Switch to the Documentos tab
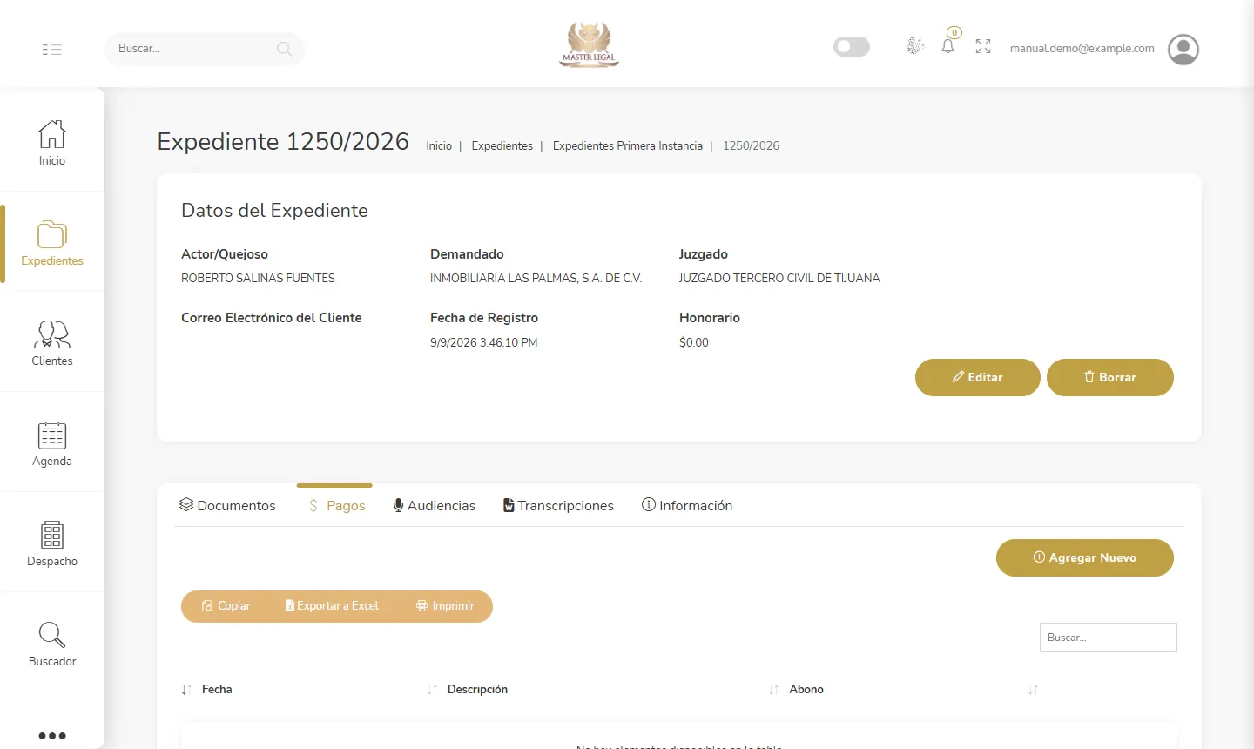This screenshot has height=749, width=1254. click(x=227, y=506)
